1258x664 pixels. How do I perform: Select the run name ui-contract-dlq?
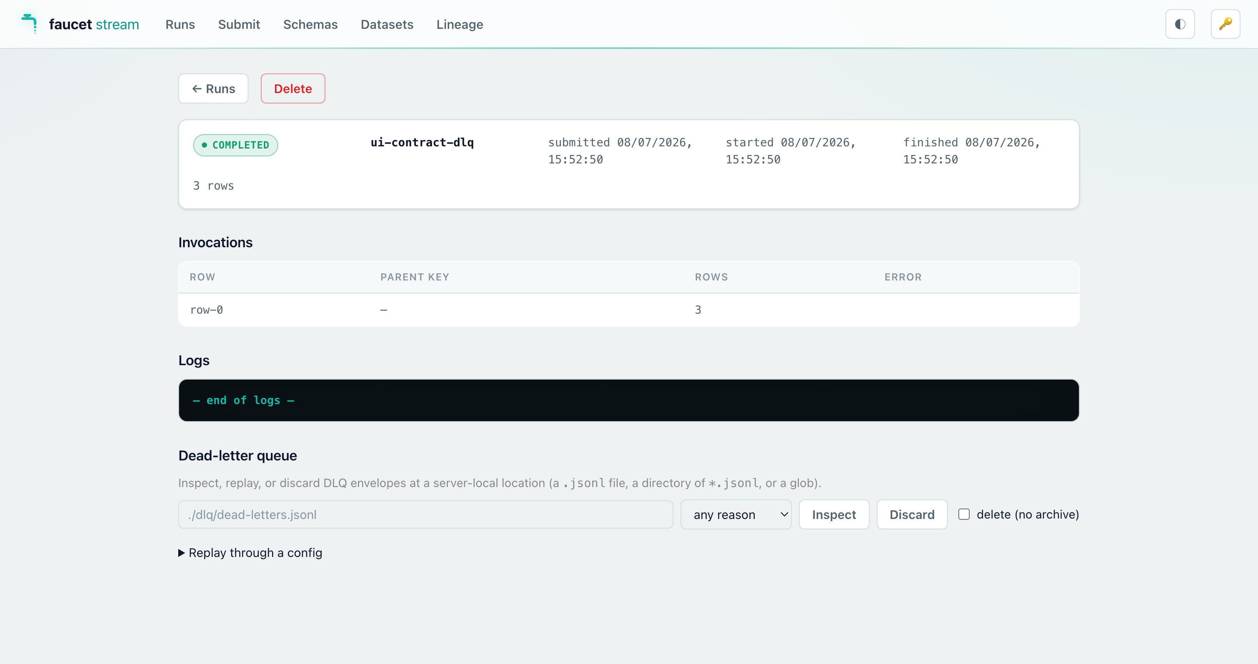(x=422, y=142)
